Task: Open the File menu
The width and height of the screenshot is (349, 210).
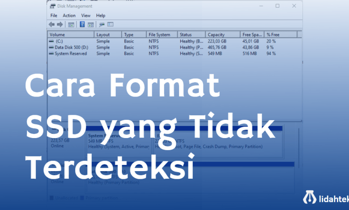Action: pos(54,16)
